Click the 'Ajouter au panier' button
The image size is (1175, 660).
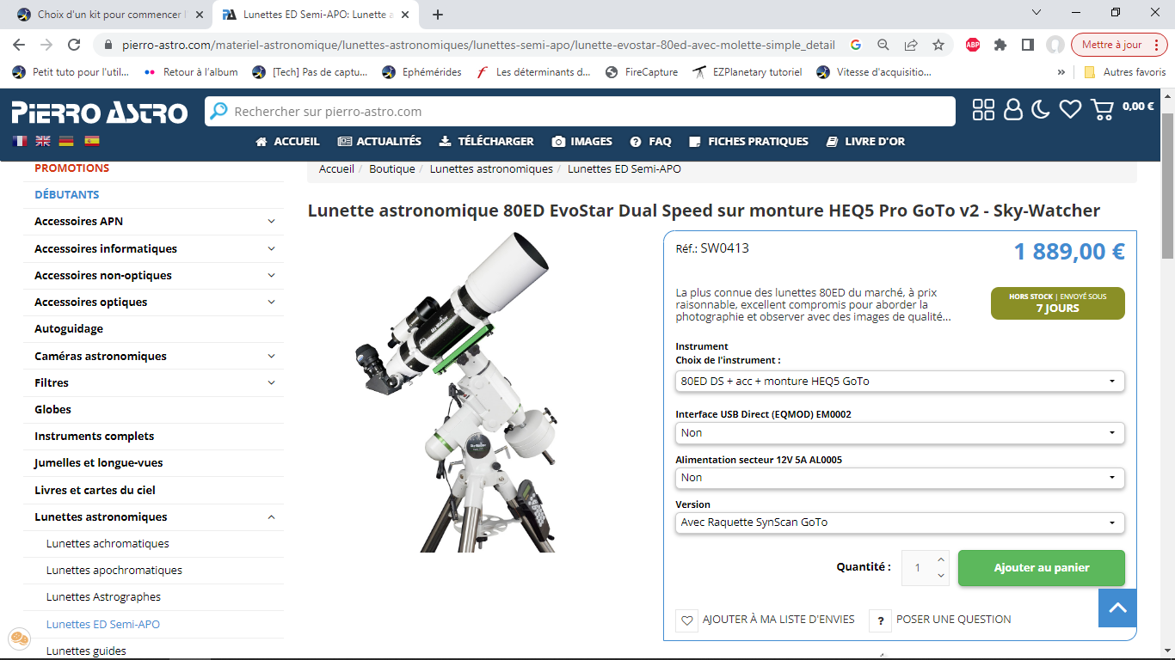point(1042,568)
